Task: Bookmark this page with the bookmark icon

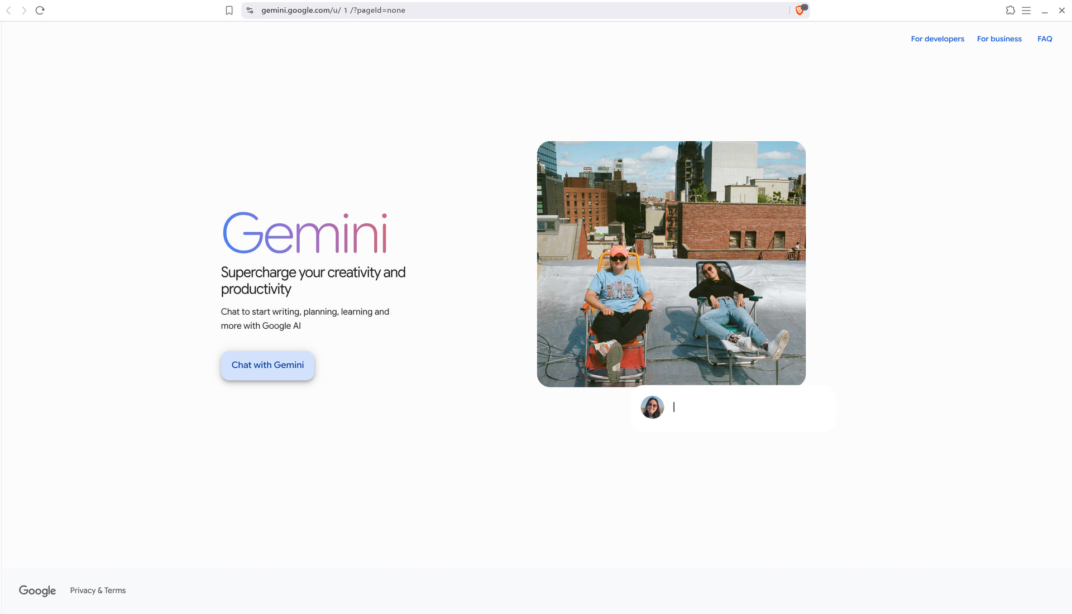Action: tap(229, 11)
